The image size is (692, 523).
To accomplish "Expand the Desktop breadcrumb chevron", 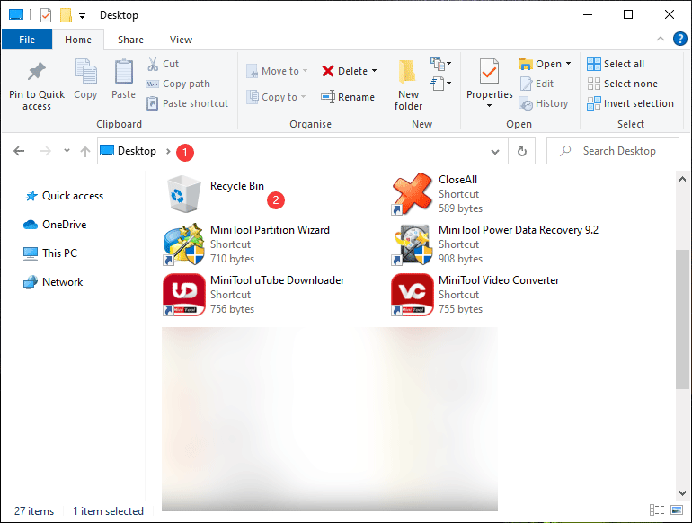I will 168,151.
